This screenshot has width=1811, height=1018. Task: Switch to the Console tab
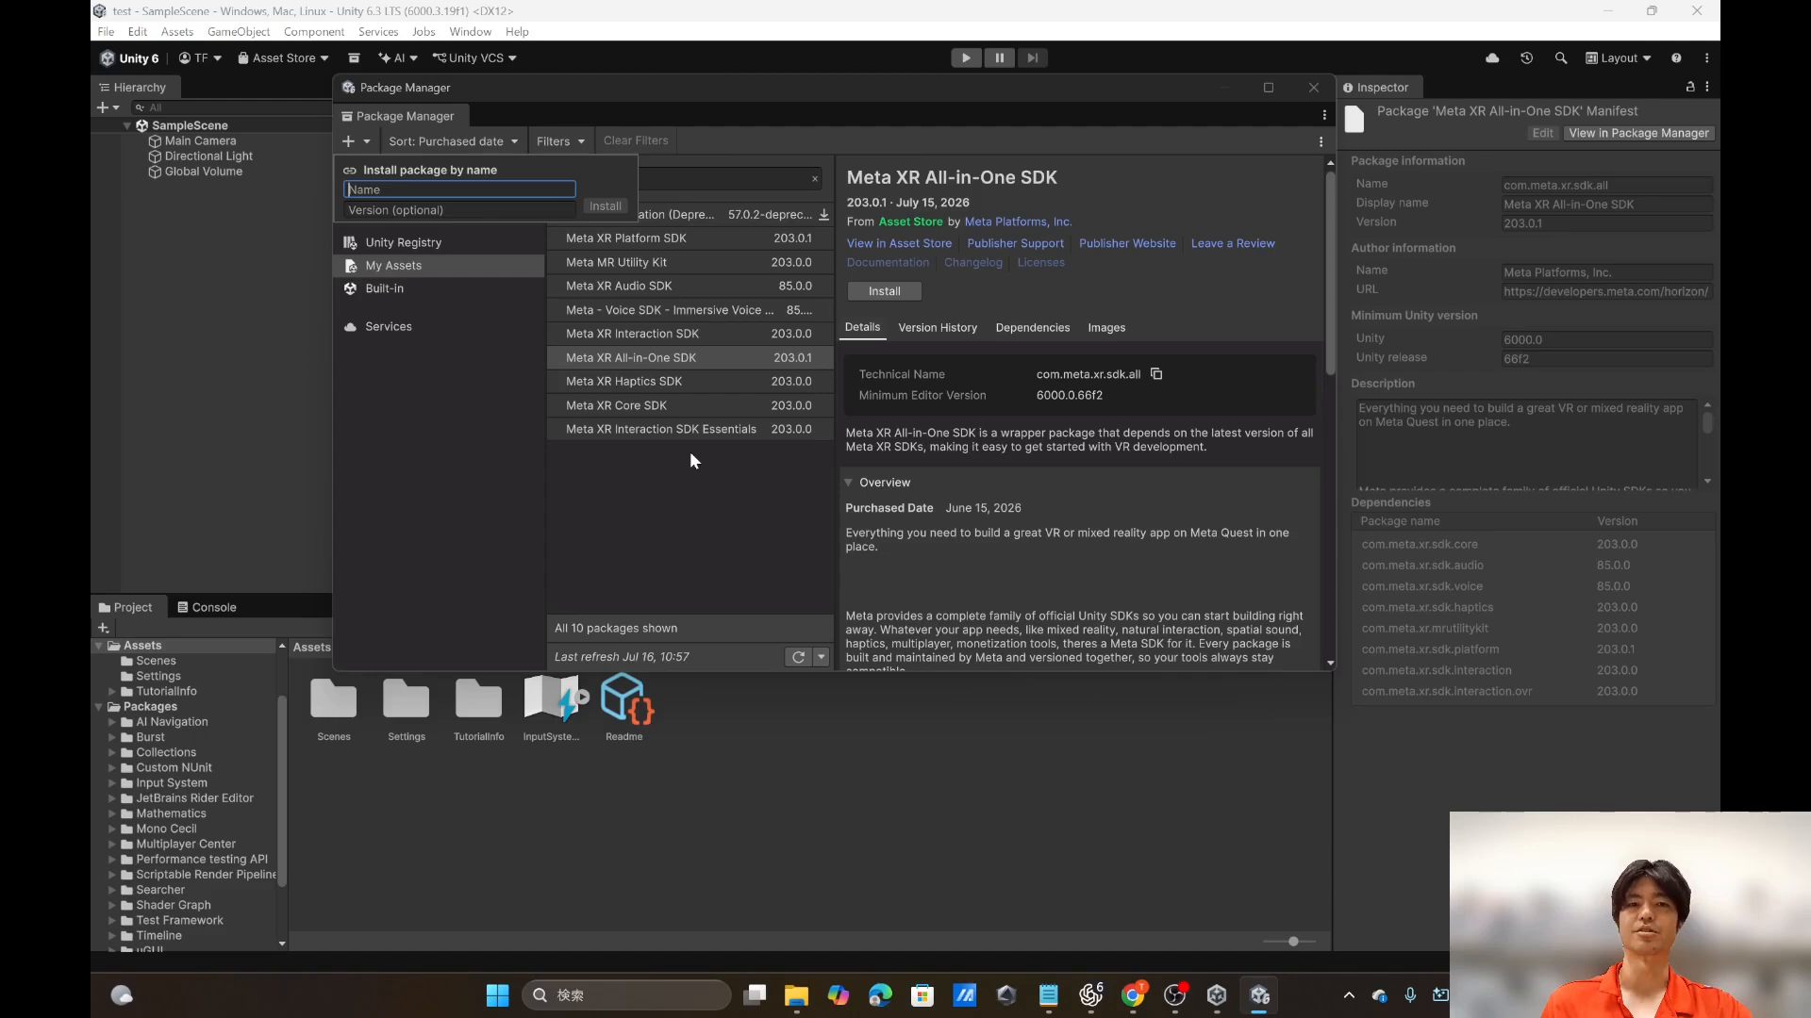tap(207, 608)
